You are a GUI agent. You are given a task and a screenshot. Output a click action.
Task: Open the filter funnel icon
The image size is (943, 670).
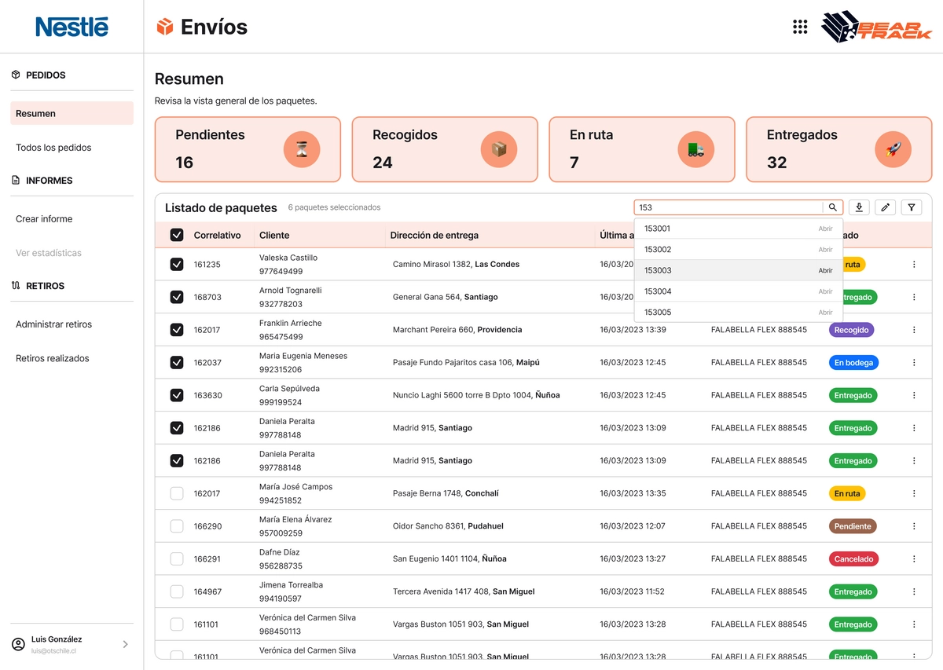click(x=912, y=207)
